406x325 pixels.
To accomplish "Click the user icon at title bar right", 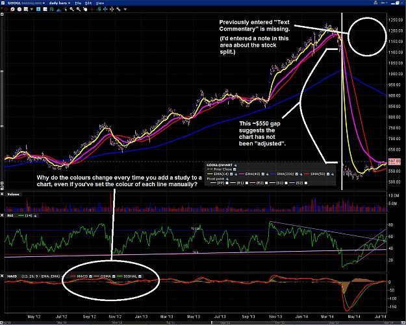I will tap(376, 3).
